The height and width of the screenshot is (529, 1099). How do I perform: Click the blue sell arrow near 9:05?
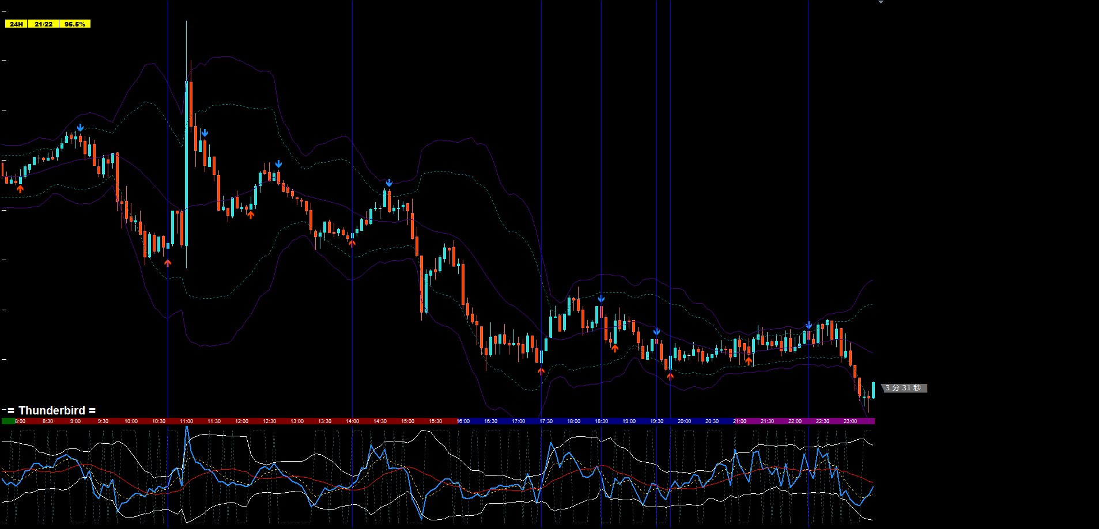tap(80, 128)
